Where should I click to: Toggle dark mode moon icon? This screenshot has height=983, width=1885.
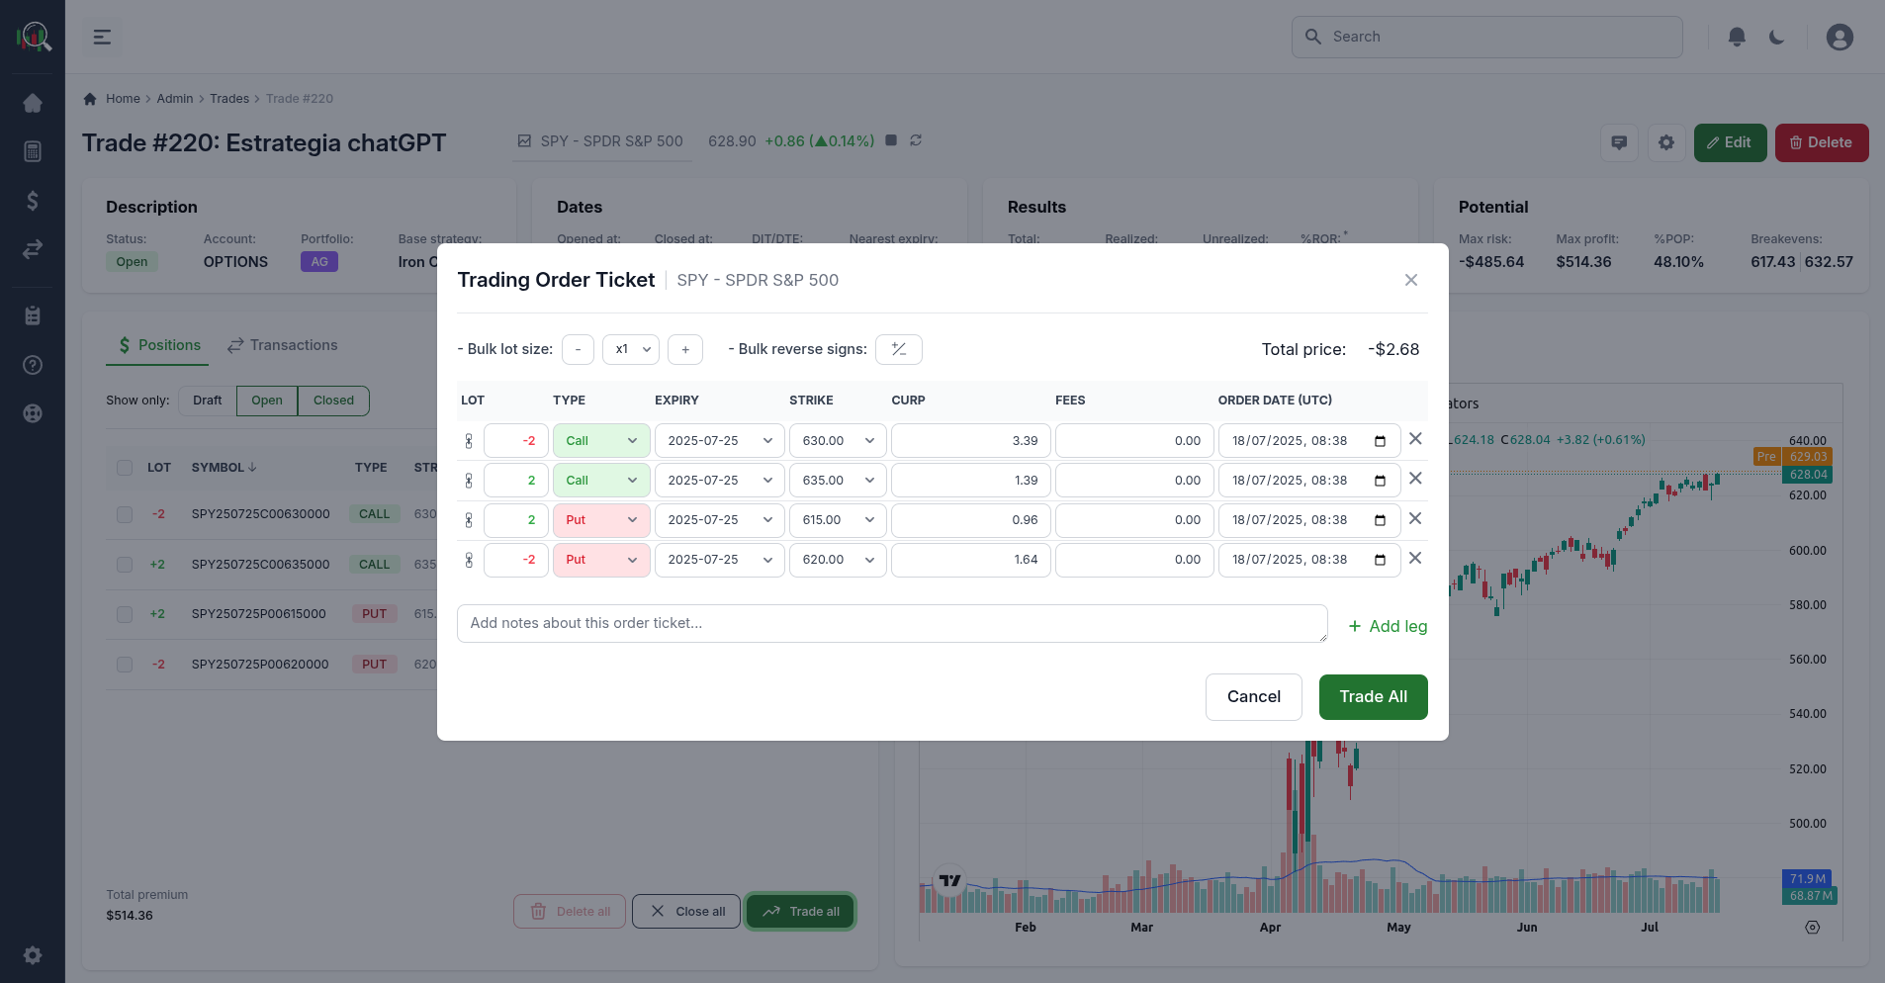coord(1777,37)
